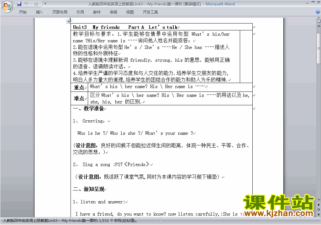This screenshot has height=225, width=321.
Task: Switch to the 引用 tab
Action: click(80, 12)
